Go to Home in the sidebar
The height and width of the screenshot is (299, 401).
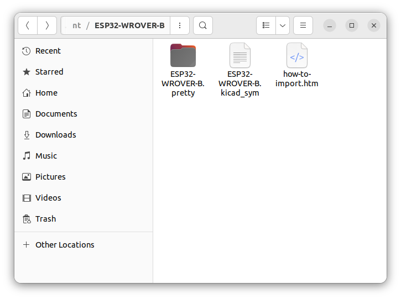[84, 93]
